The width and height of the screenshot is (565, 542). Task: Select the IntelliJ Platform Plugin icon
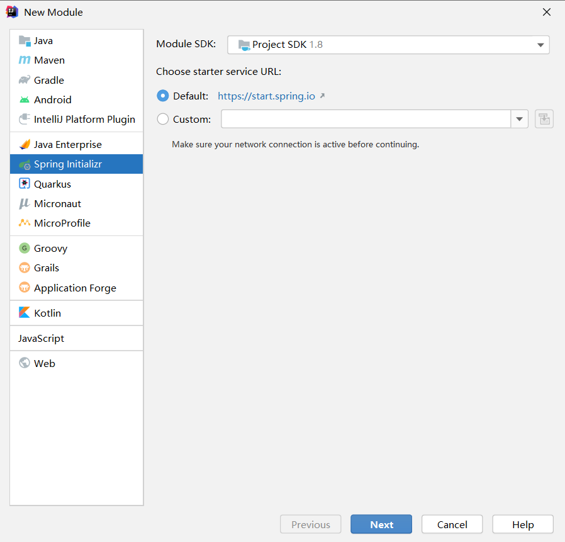pyautogui.click(x=25, y=119)
